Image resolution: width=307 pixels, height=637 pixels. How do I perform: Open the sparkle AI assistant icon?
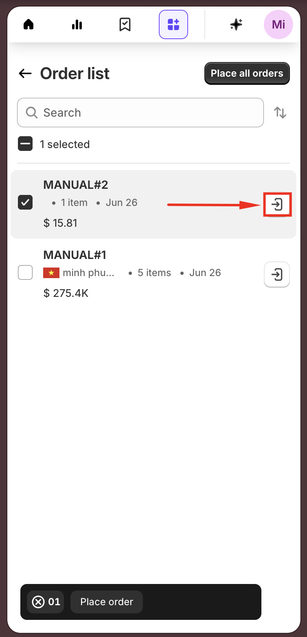coord(236,24)
